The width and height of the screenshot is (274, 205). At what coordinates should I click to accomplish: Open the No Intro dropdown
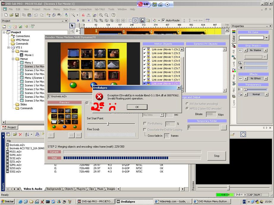coord(162,115)
